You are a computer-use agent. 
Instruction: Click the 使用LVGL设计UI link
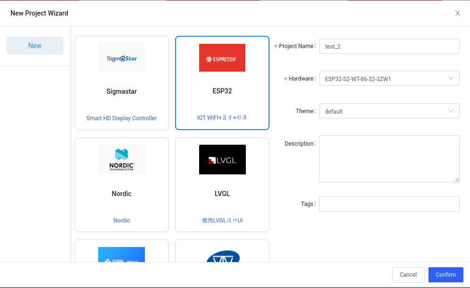222,220
